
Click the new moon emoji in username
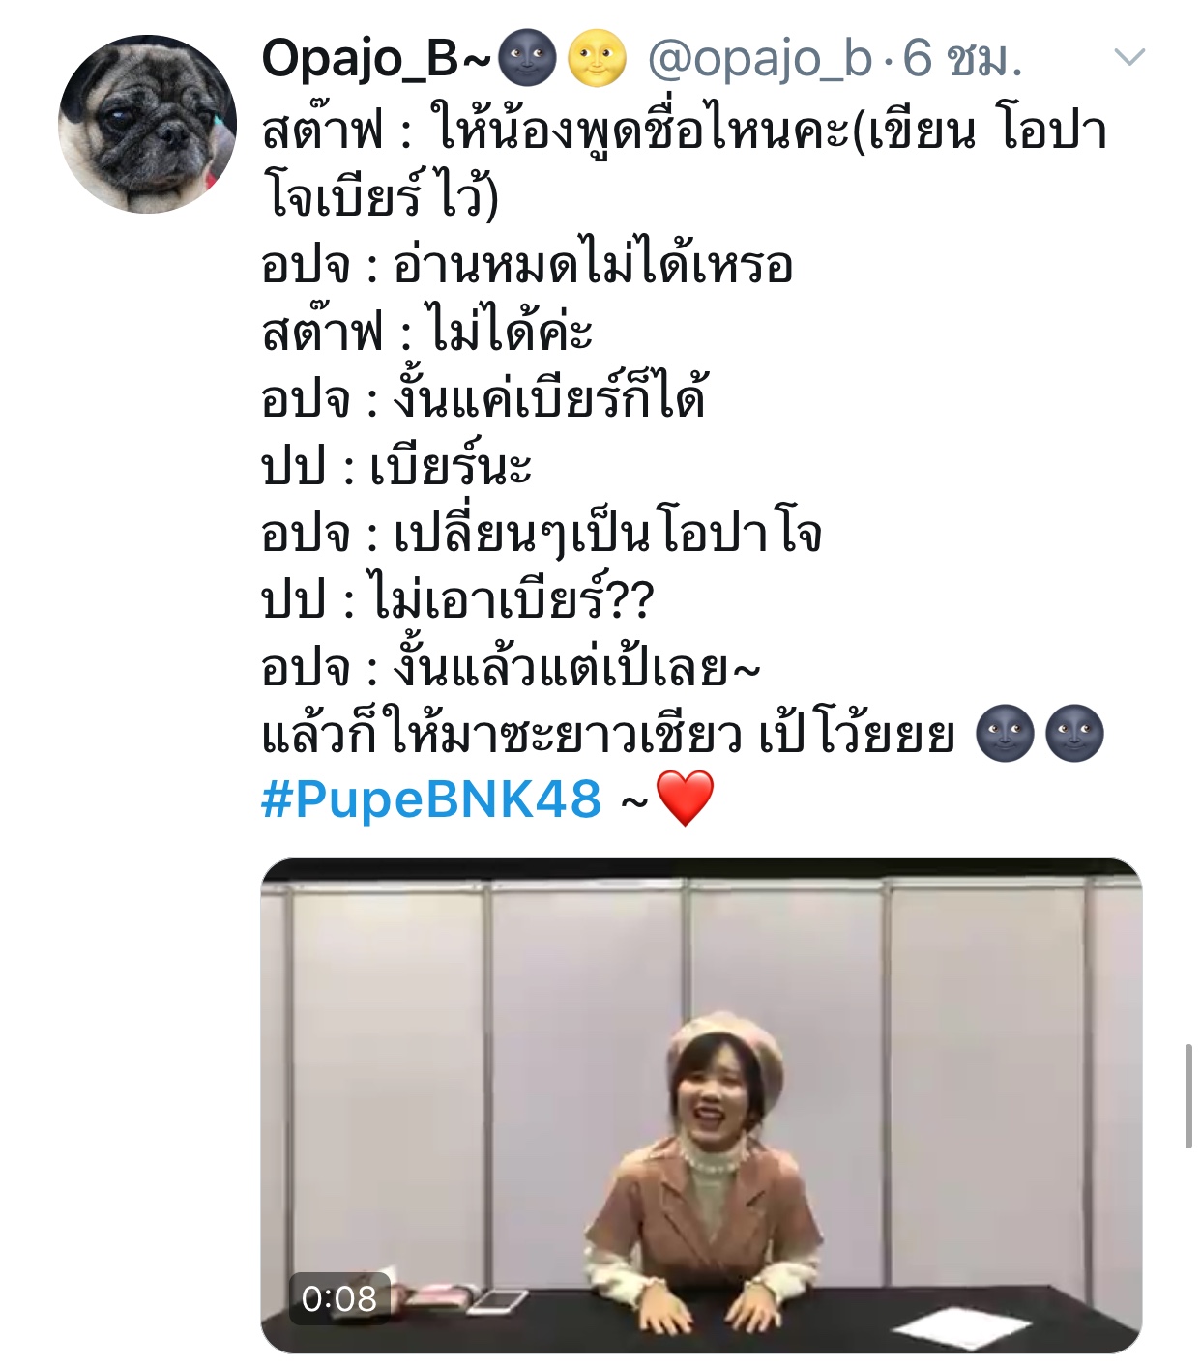click(x=527, y=58)
